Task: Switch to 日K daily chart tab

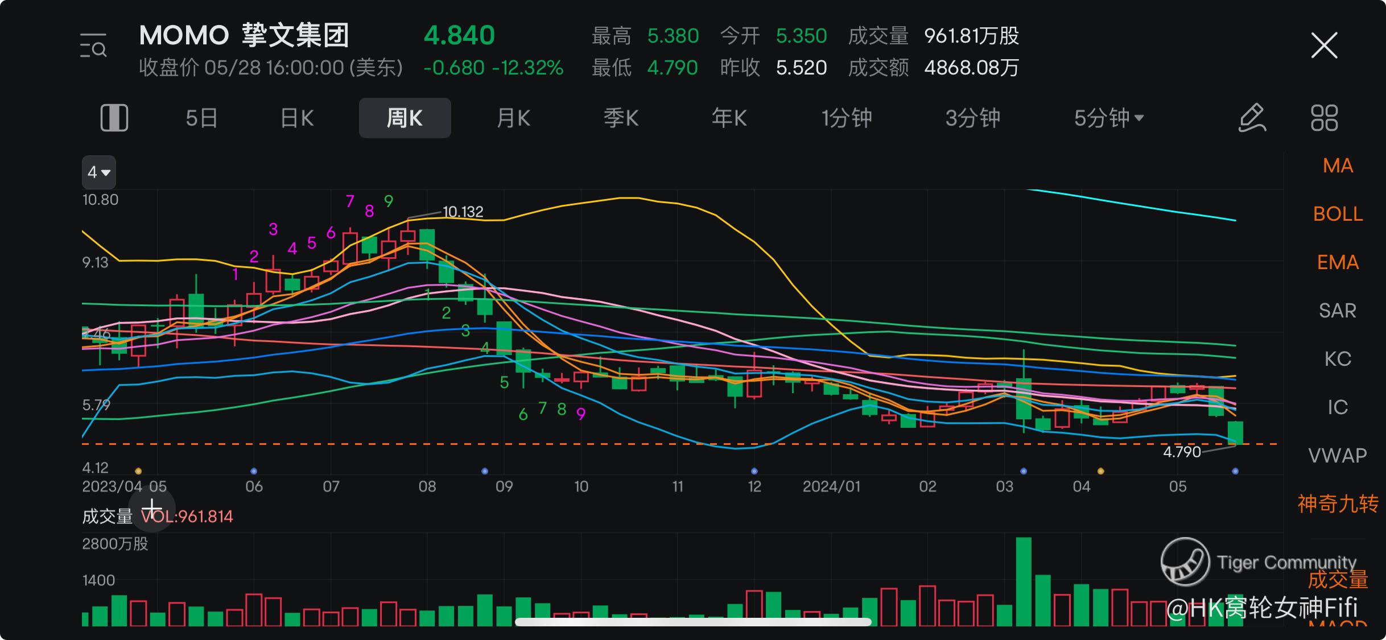Action: [297, 118]
